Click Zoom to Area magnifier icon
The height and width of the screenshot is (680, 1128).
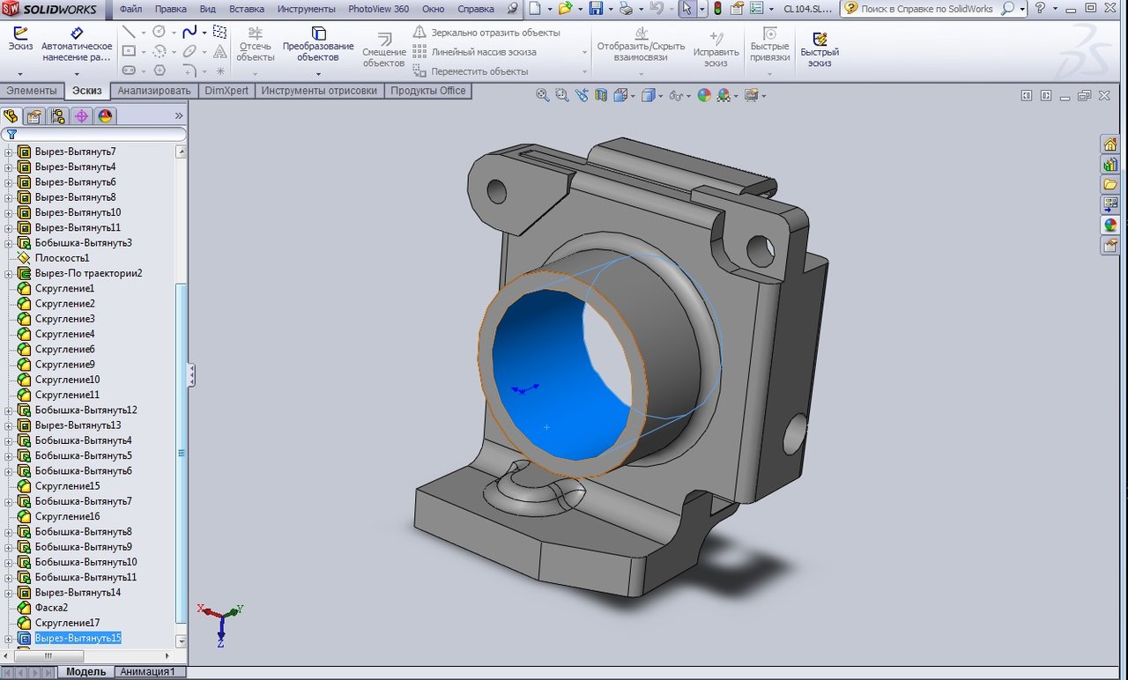pos(562,95)
